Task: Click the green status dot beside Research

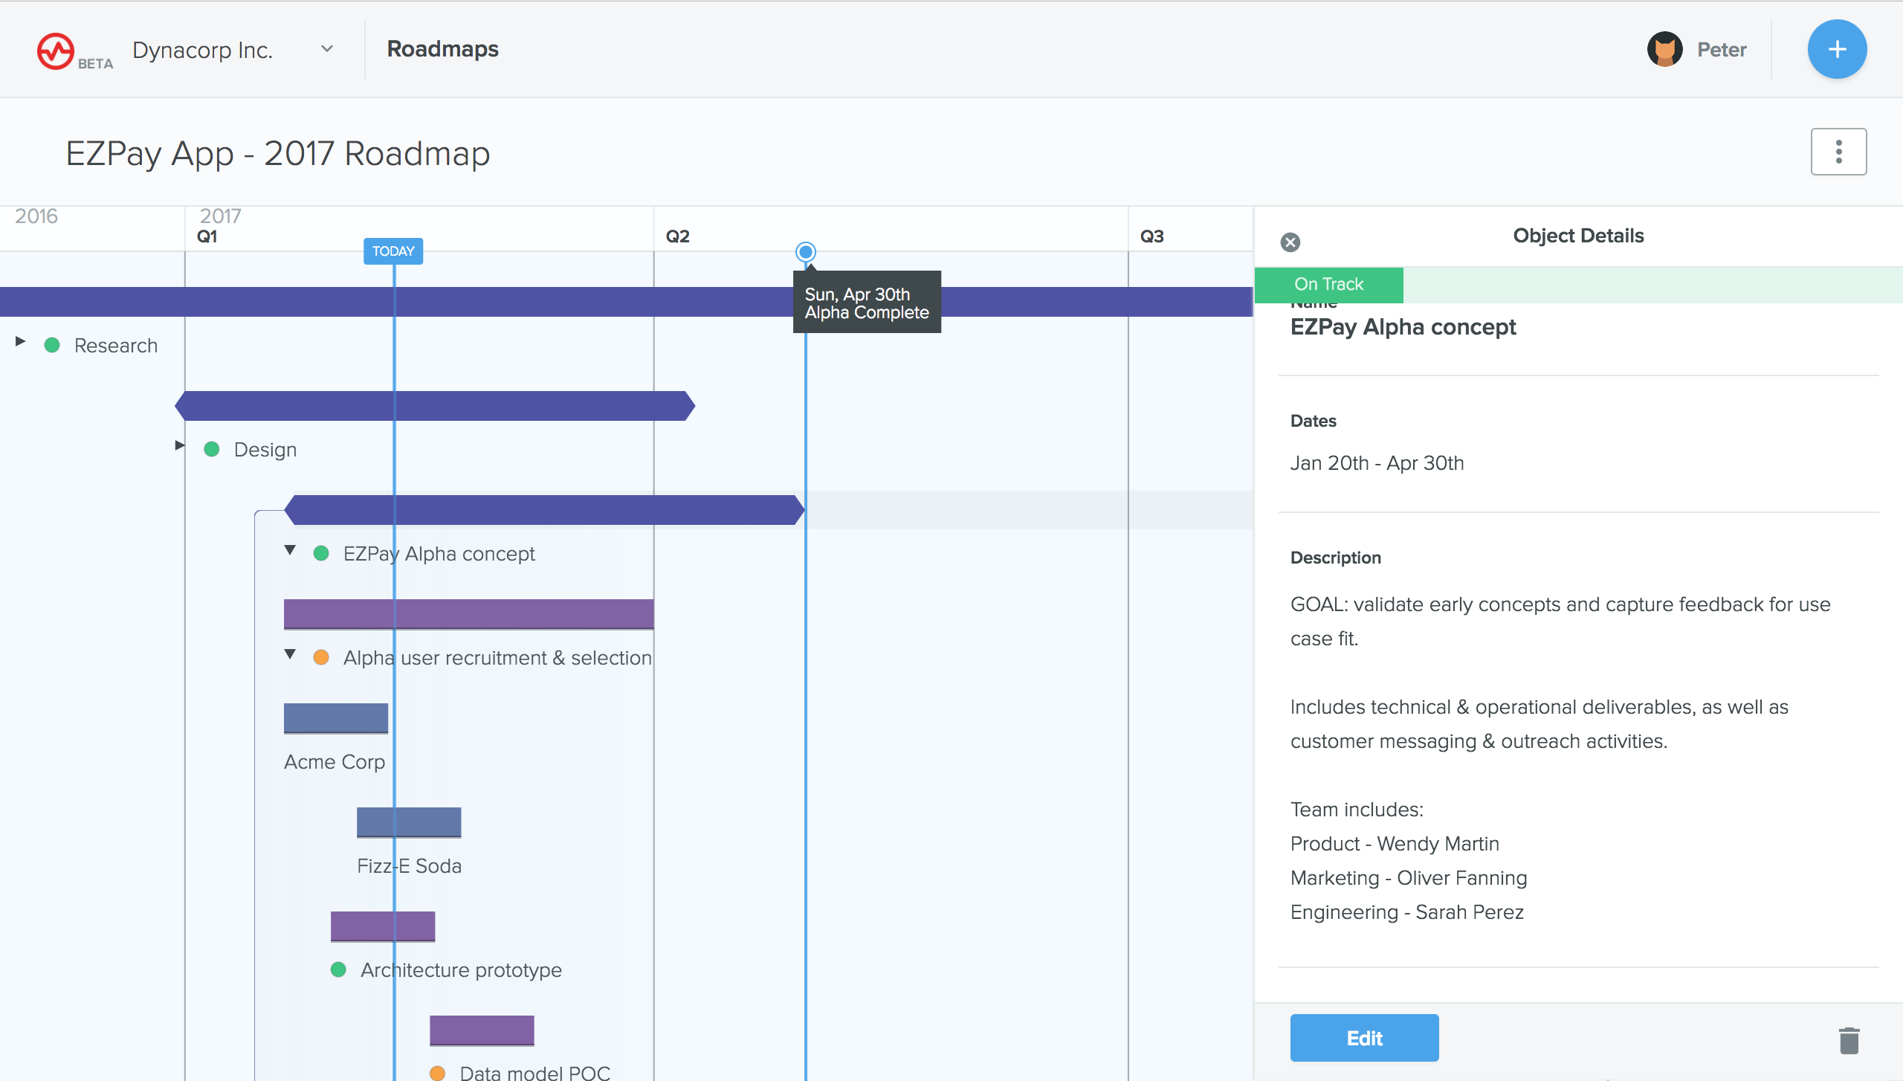Action: [x=52, y=345]
